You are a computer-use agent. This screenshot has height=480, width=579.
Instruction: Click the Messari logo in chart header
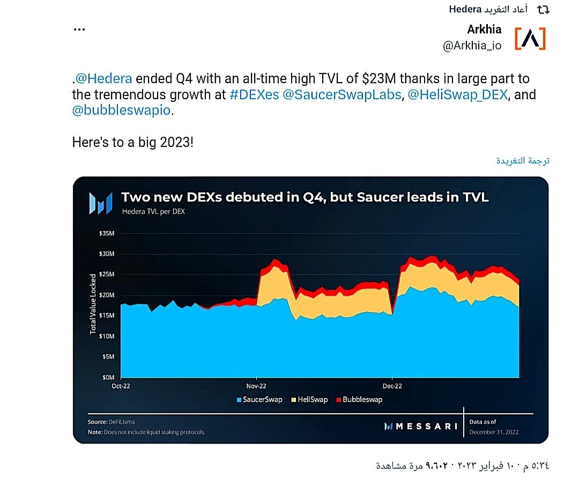[101, 203]
